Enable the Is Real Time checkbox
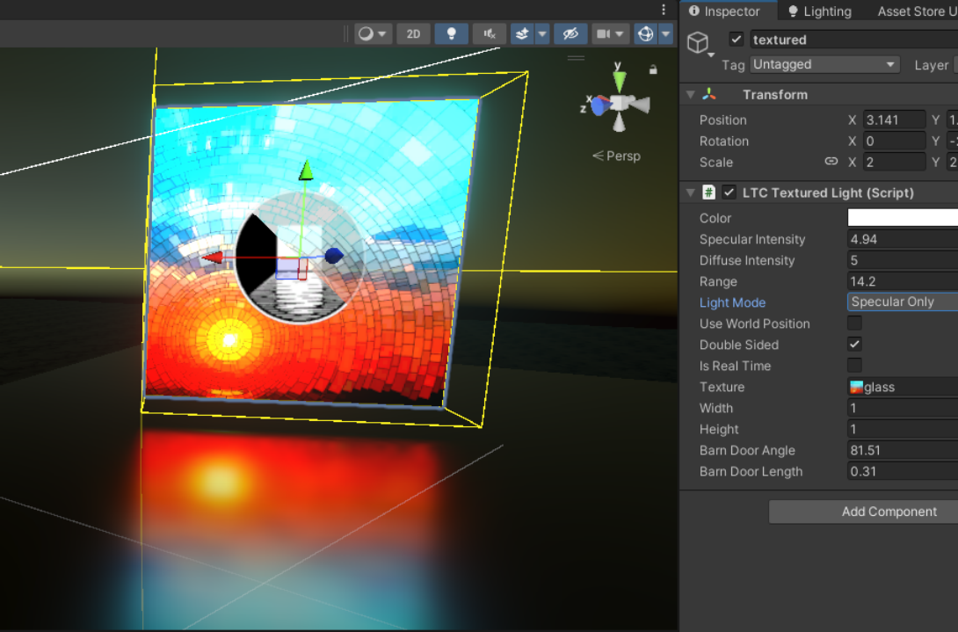 pos(854,366)
